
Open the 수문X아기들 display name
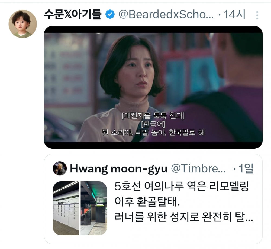tap(73, 14)
